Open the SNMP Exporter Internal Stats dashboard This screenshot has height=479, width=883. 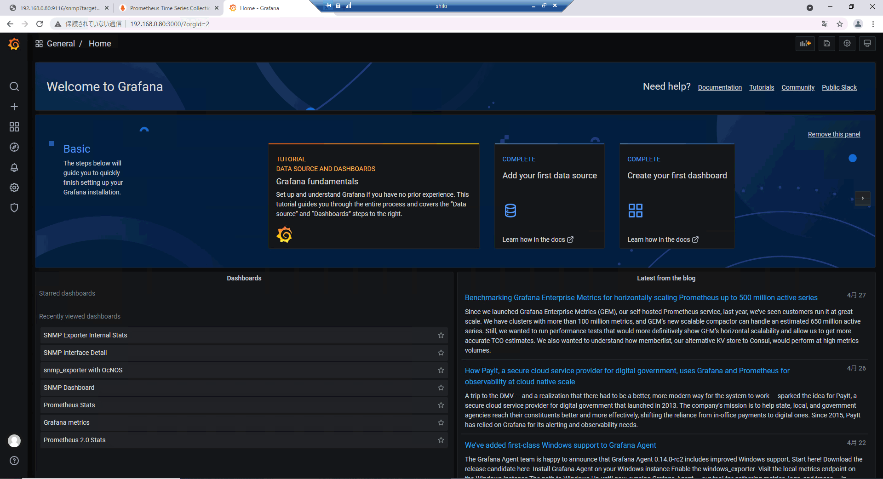(244, 335)
